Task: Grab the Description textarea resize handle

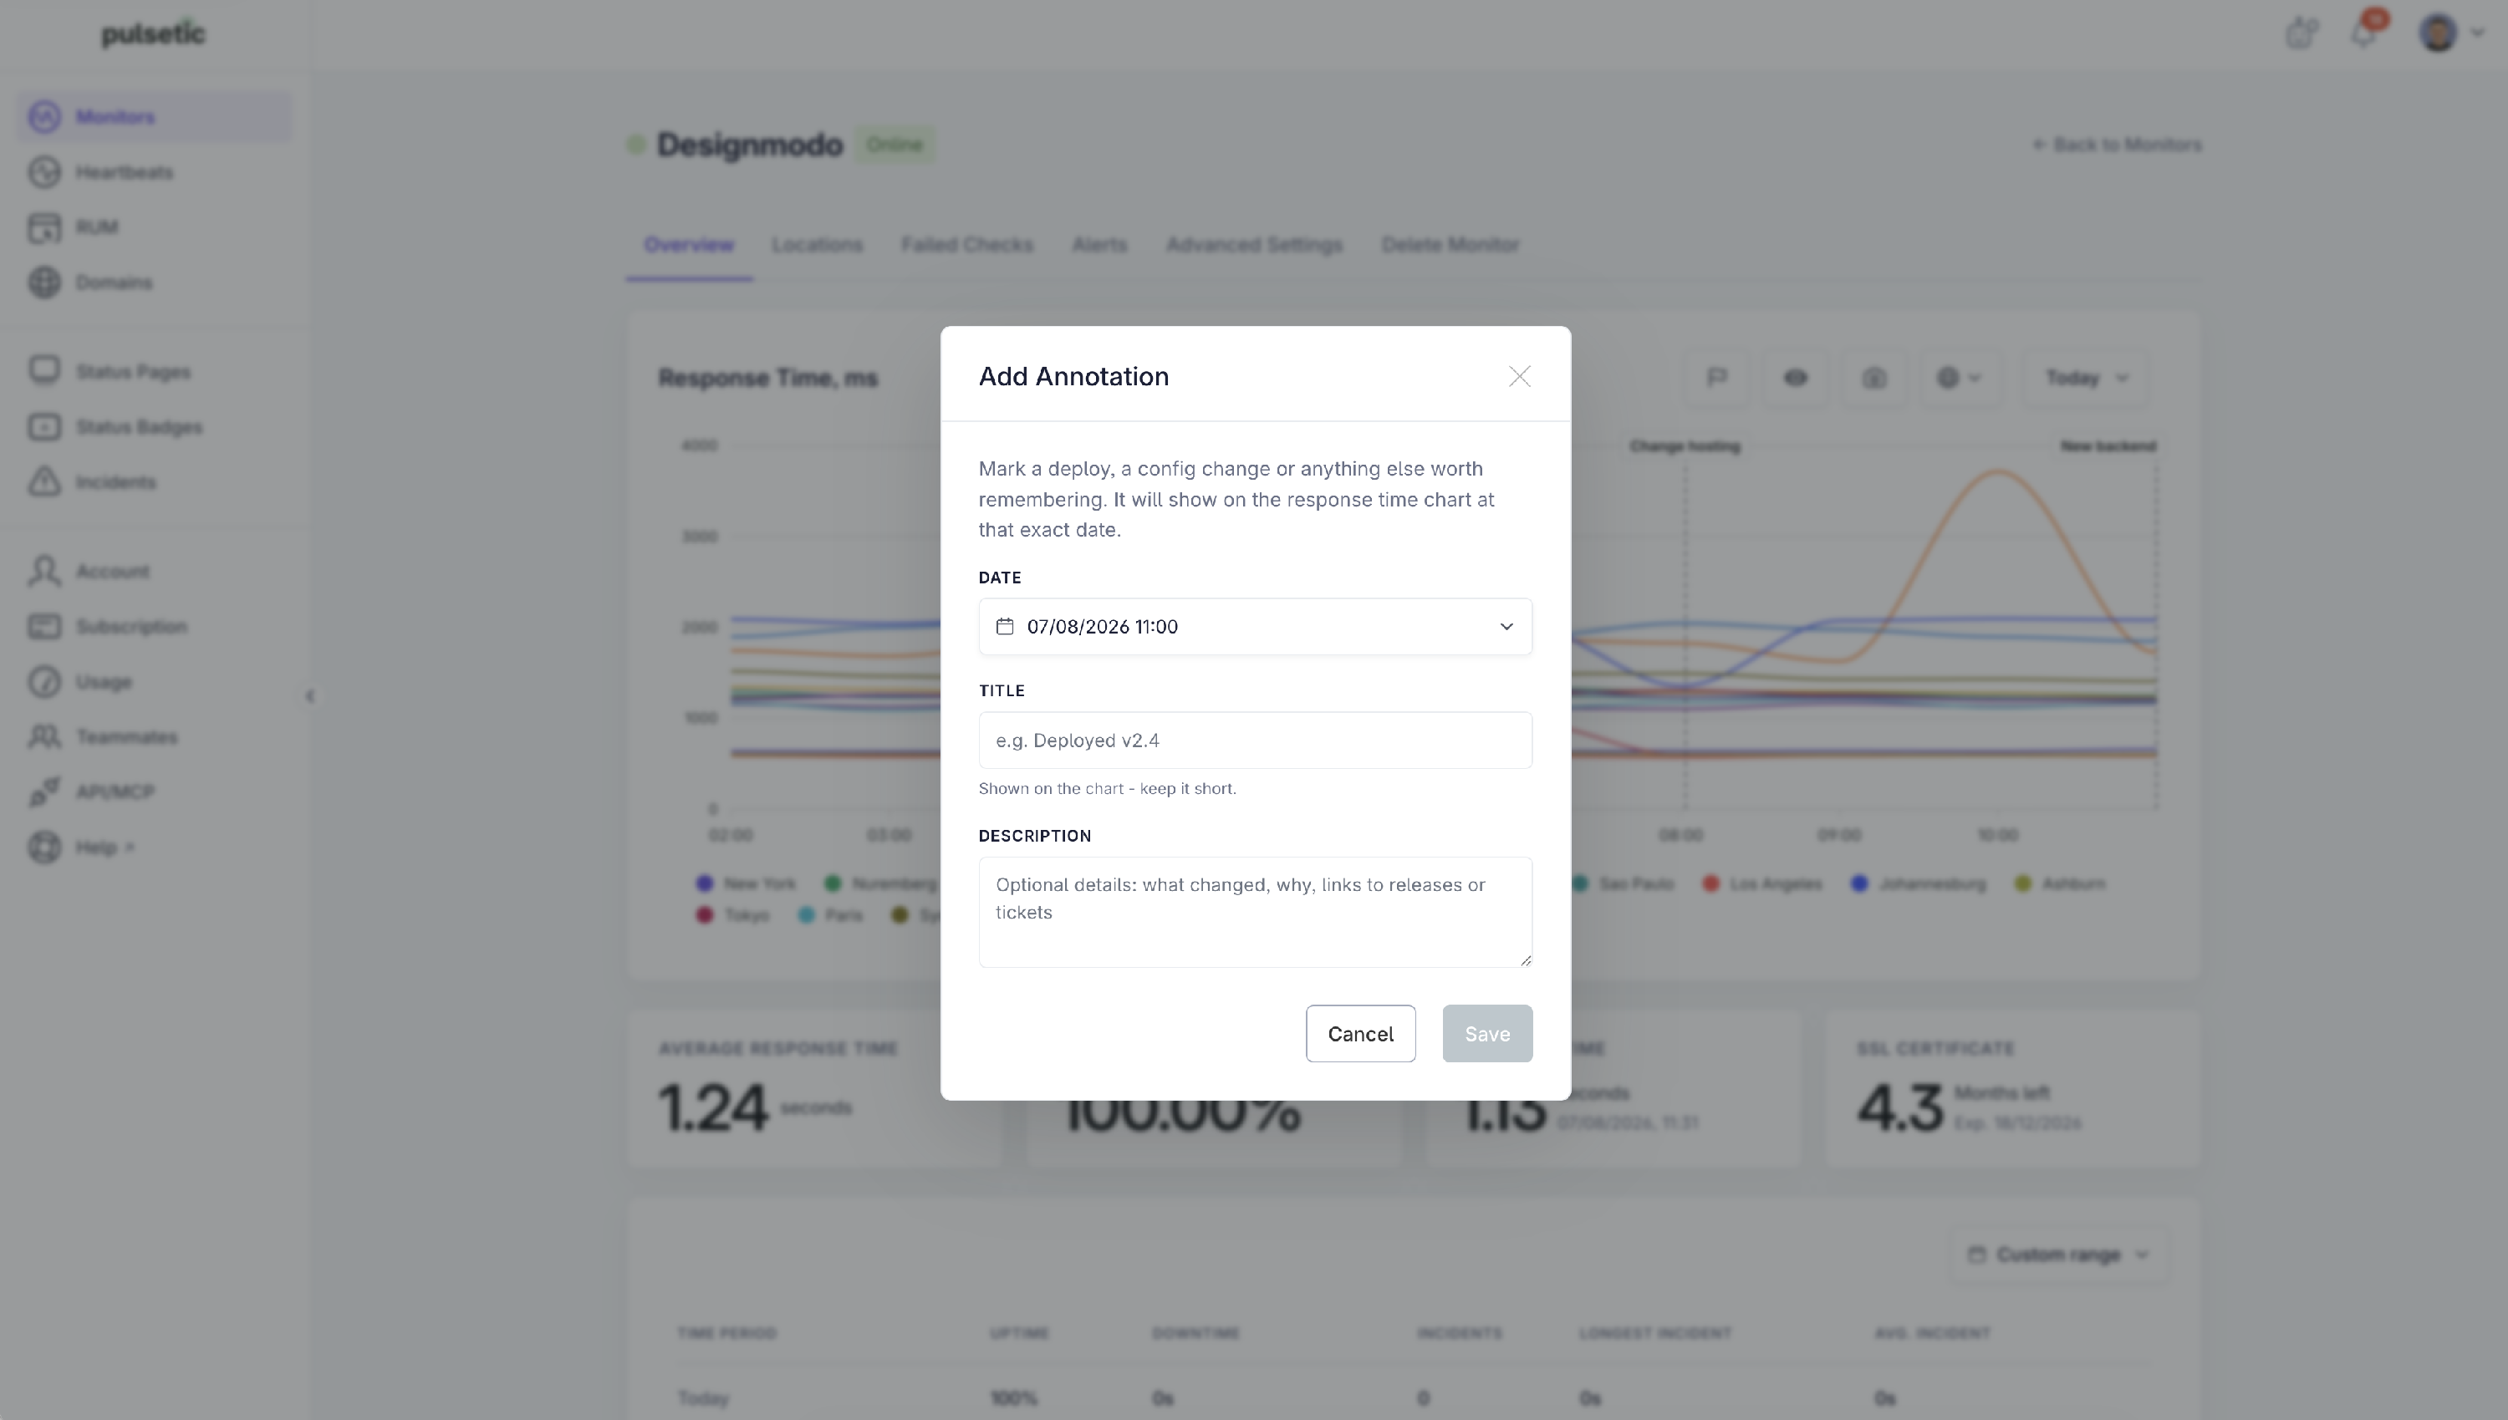Action: pyautogui.click(x=1526, y=960)
